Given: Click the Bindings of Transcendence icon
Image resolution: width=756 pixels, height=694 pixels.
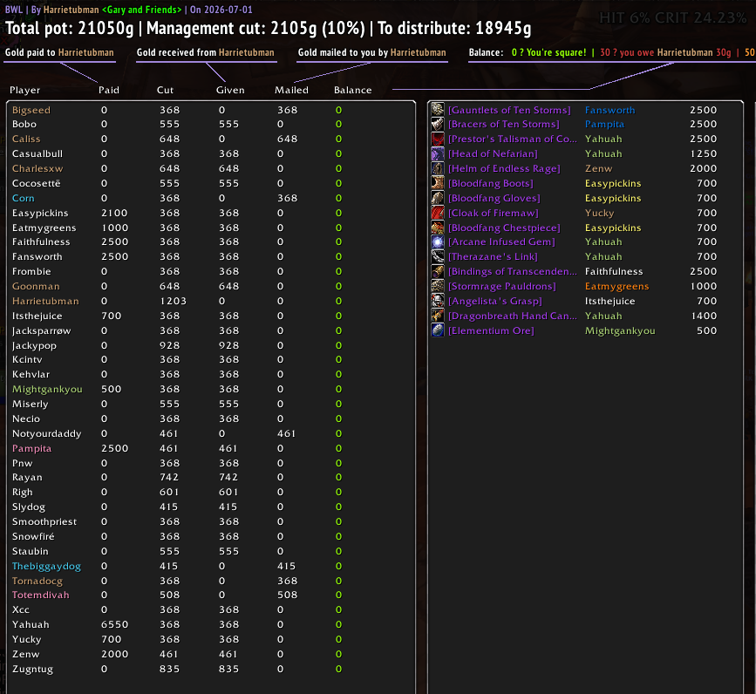Looking at the screenshot, I should point(438,271).
